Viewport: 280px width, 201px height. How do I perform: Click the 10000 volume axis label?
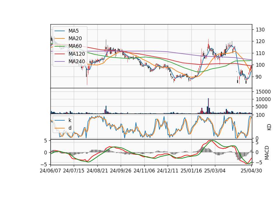tap(263, 99)
